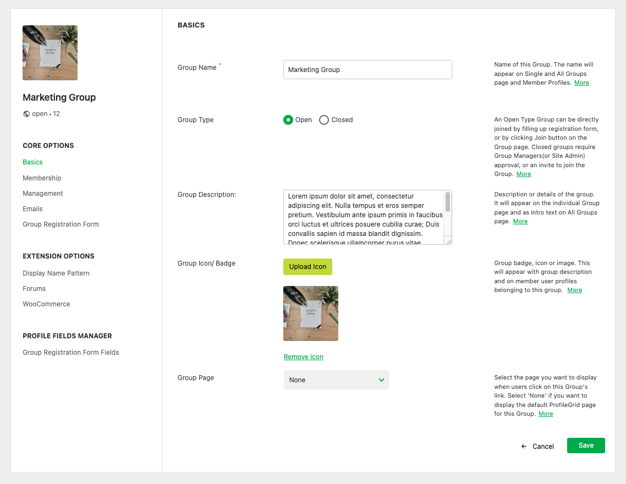The height and width of the screenshot is (484, 626).
Task: Select the Open group type radio
Action: point(288,120)
